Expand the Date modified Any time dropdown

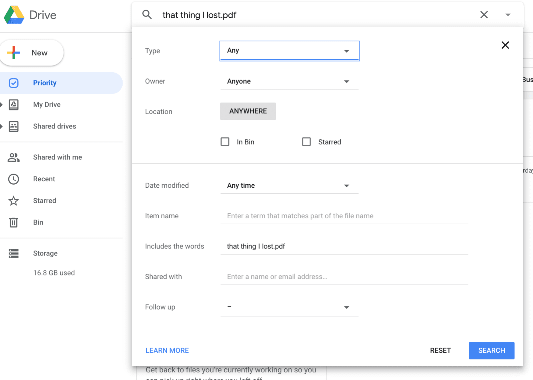[289, 186]
